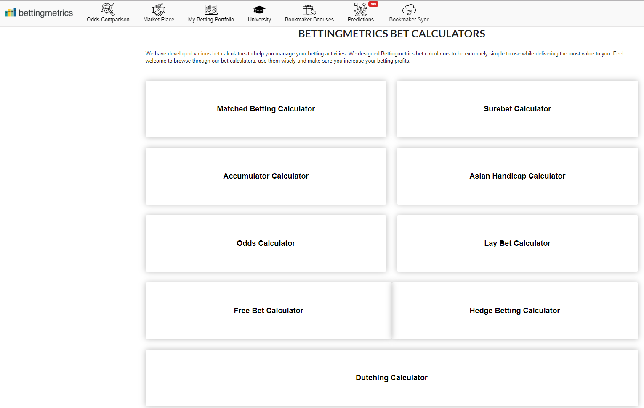
Task: Open the Hedge Betting Calculator card
Action: [x=515, y=311]
